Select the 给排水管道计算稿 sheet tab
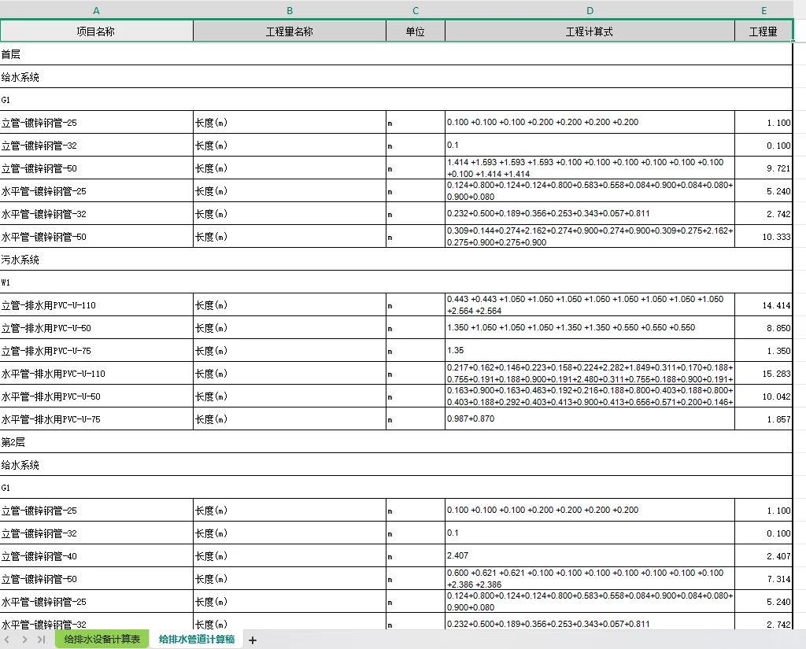 [196, 640]
